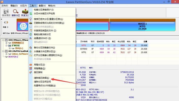Select Usbos_Software label in disk tree

pyautogui.click(x=20, y=54)
